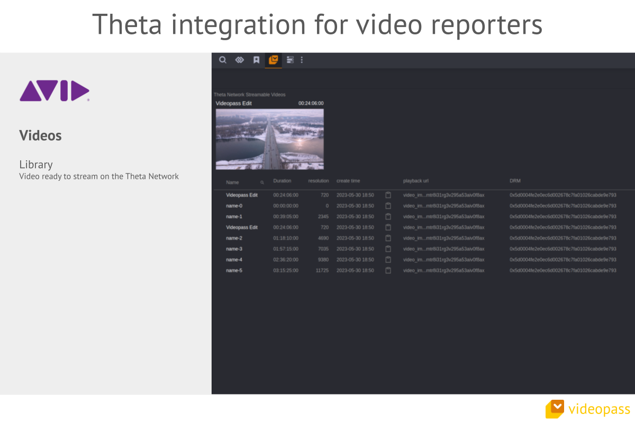Click duration 03:15:25:00 cell
This screenshot has height=423, width=635.
[286, 270]
